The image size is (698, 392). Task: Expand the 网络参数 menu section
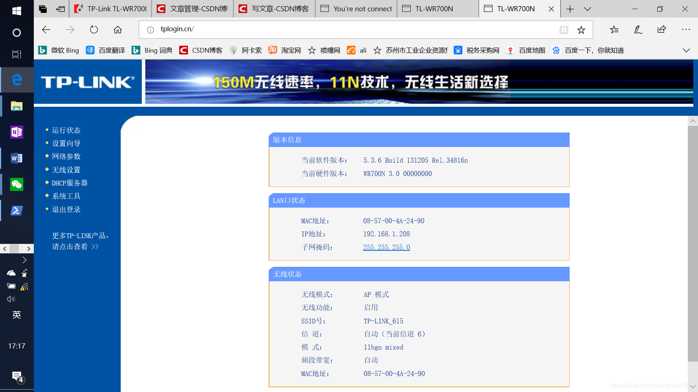(x=66, y=156)
